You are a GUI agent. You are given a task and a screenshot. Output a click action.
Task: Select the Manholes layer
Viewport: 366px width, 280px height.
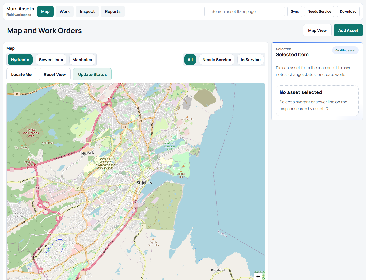82,60
